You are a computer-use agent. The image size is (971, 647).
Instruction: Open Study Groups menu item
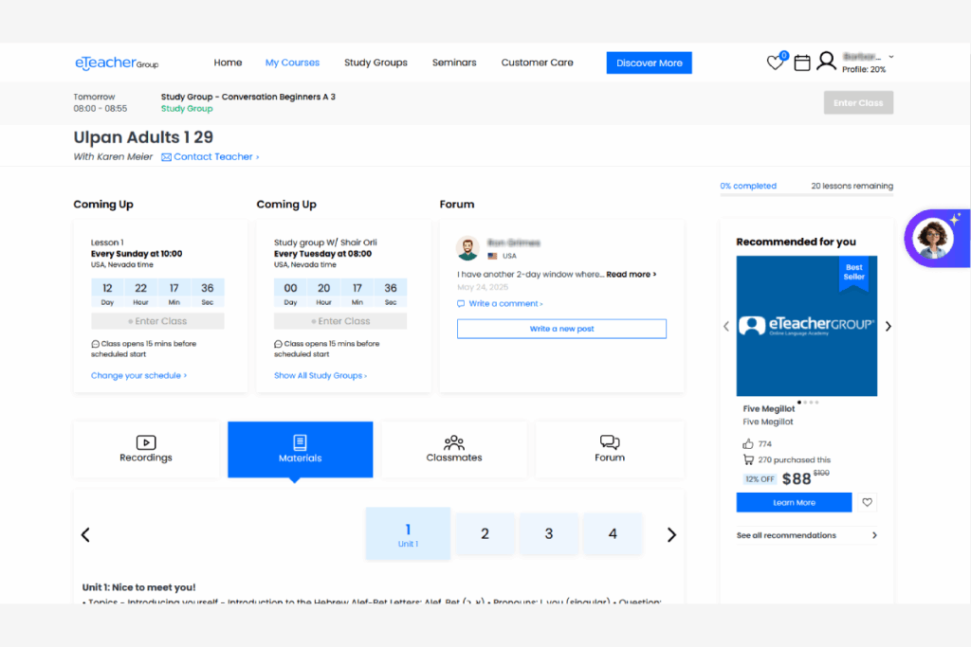[x=376, y=63]
